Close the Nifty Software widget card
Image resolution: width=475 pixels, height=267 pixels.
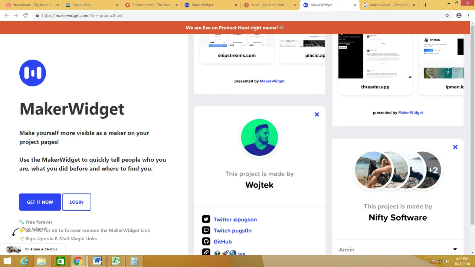[455, 147]
